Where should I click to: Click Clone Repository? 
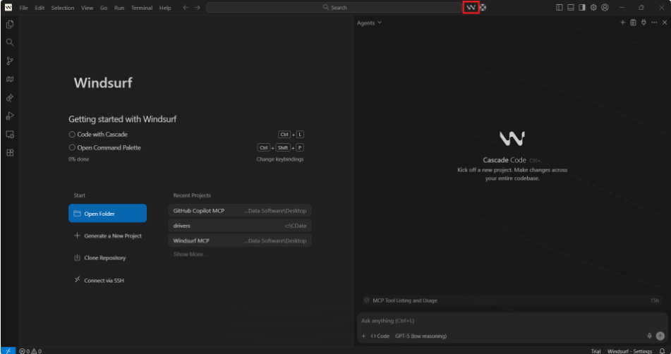tap(100, 258)
